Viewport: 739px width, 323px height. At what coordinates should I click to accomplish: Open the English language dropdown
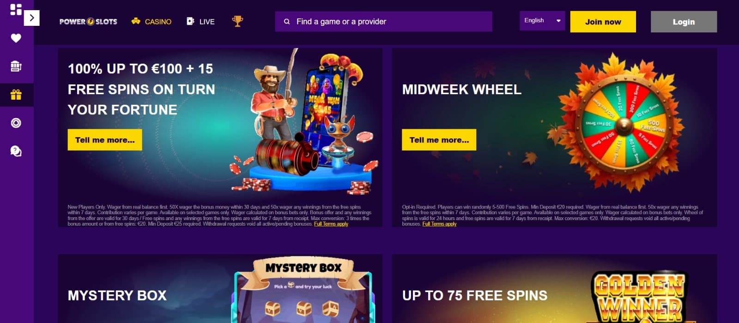click(542, 21)
